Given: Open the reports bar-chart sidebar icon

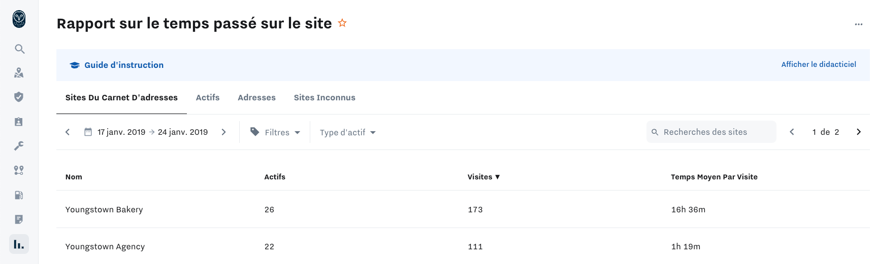Looking at the screenshot, I should 19,244.
